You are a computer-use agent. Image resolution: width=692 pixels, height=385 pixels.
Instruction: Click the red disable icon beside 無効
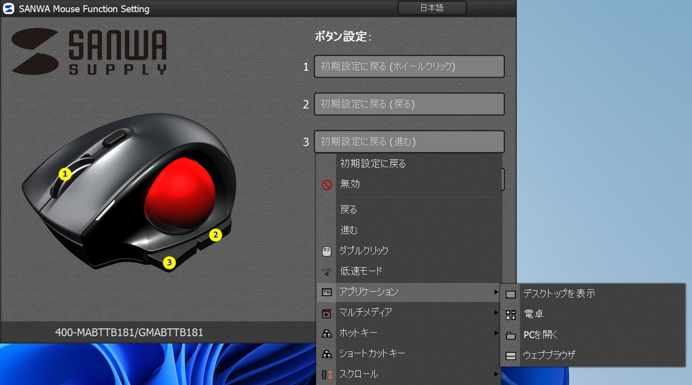click(x=327, y=185)
